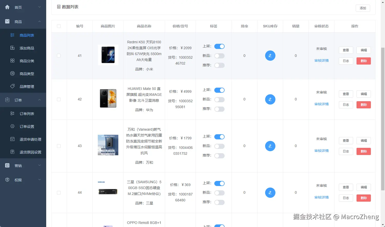Check the row checkbox for product 44
Viewport: 385px width, 227px height.
point(59,193)
